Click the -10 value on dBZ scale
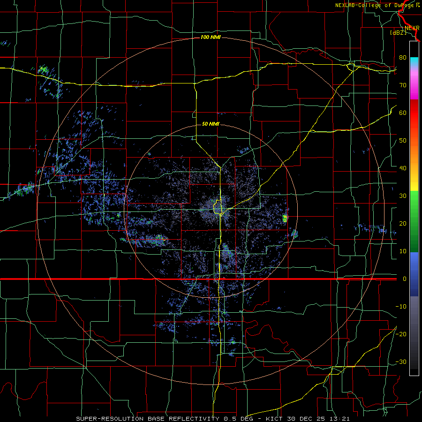The width and height of the screenshot is (422, 422). pos(401,307)
